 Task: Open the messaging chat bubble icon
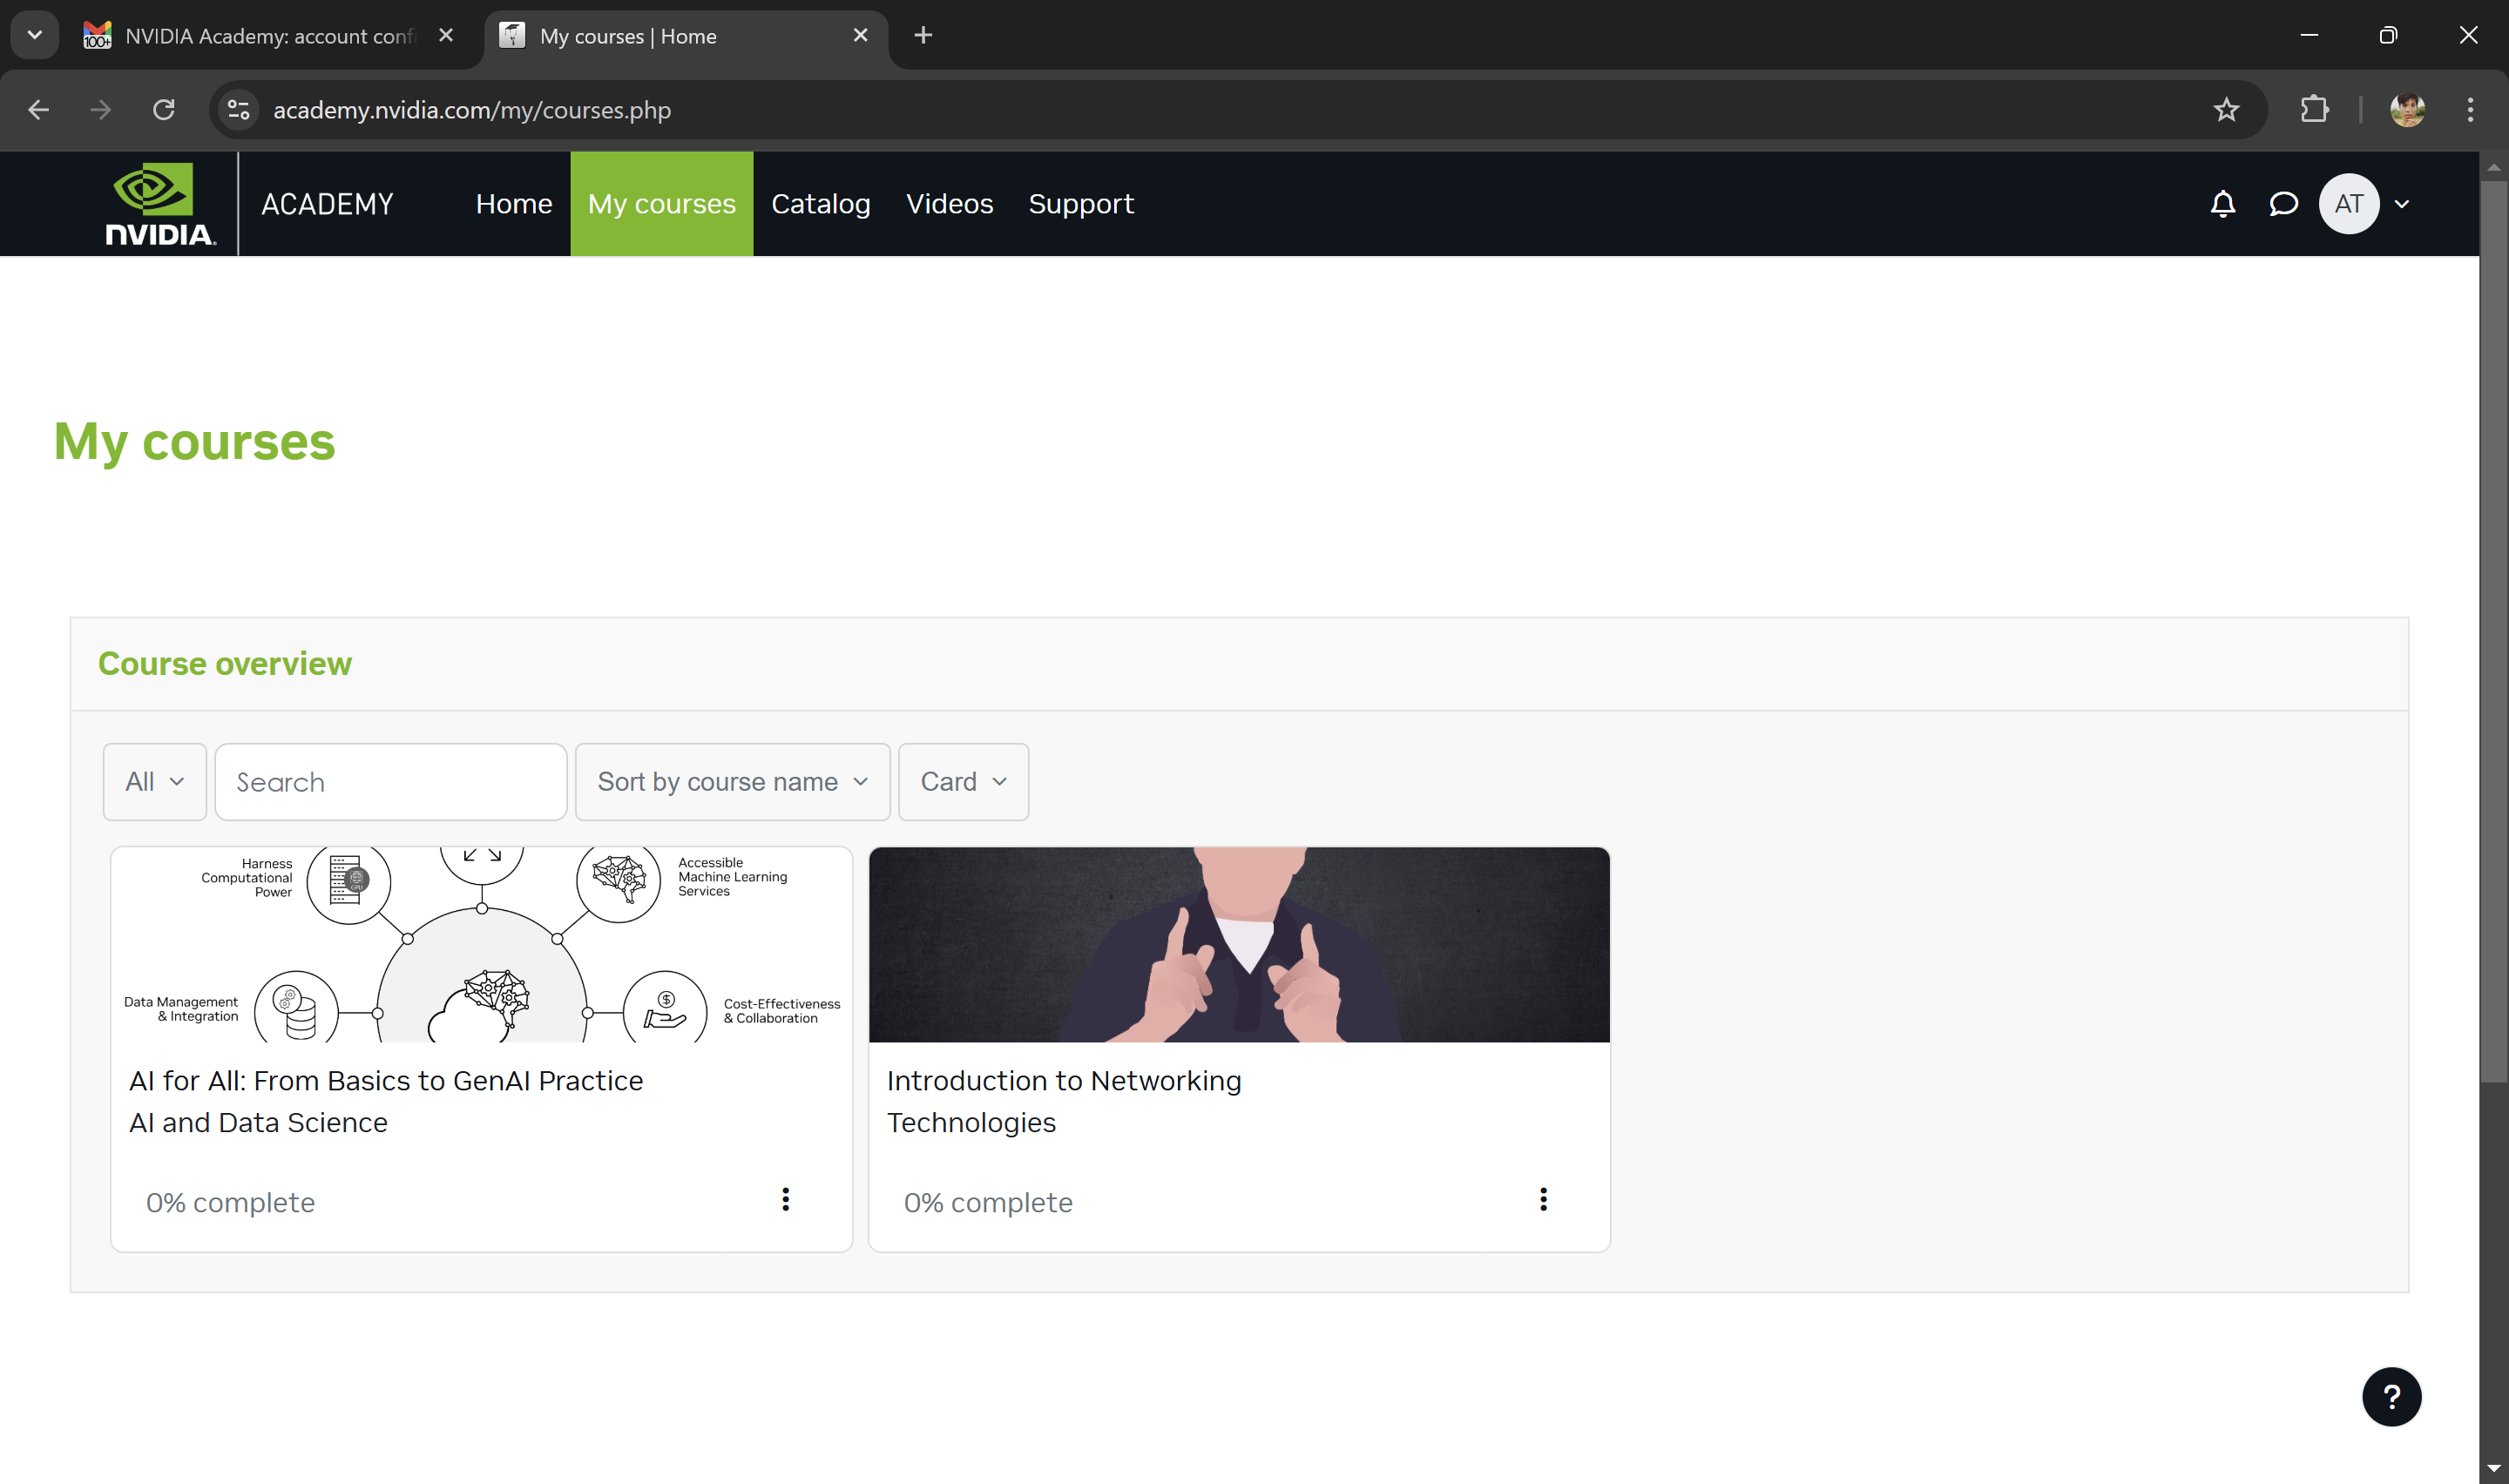click(x=2283, y=204)
